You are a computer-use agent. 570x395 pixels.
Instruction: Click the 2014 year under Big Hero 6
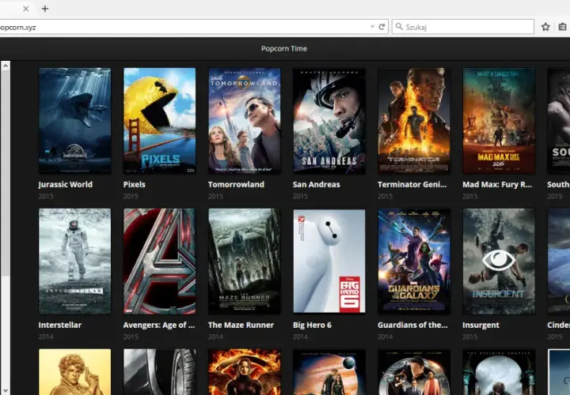tap(300, 337)
